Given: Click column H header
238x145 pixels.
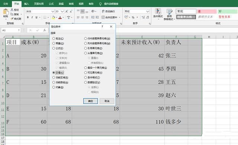Looking at the screenshot, I should point(209,37).
